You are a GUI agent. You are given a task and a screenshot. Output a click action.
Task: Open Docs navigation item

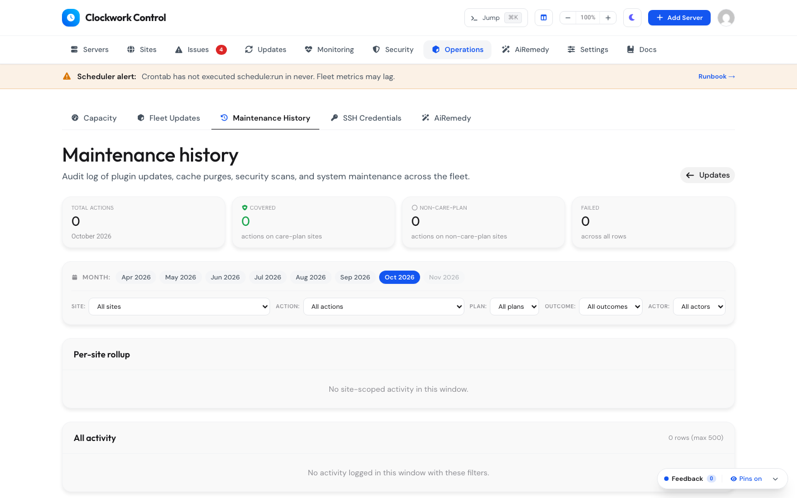pyautogui.click(x=641, y=50)
